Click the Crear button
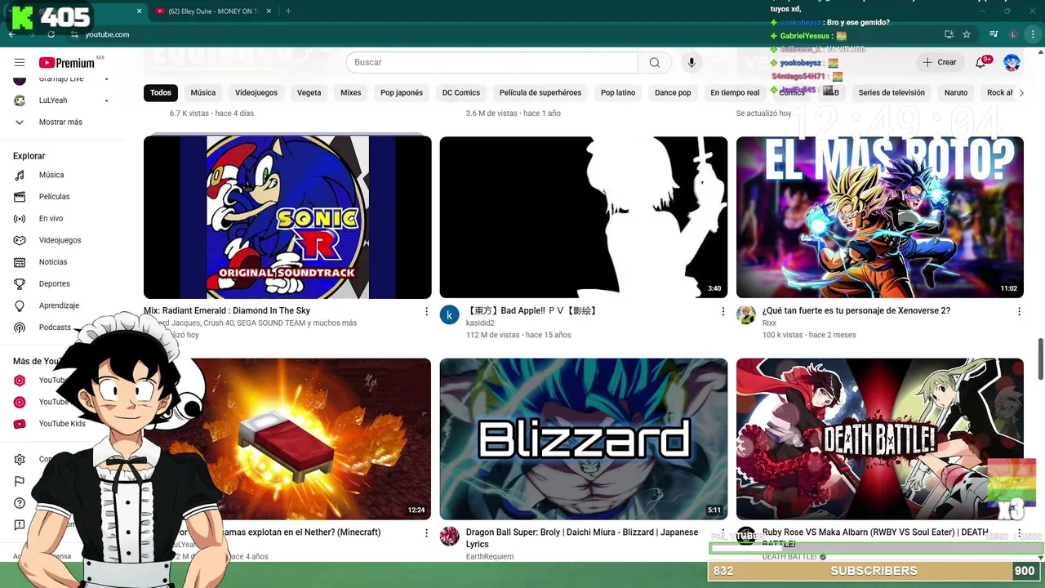Viewport: 1045px width, 588px height. pyautogui.click(x=939, y=63)
